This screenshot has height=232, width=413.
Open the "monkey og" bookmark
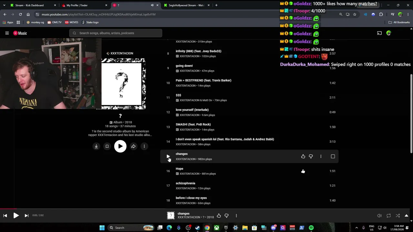35,22
